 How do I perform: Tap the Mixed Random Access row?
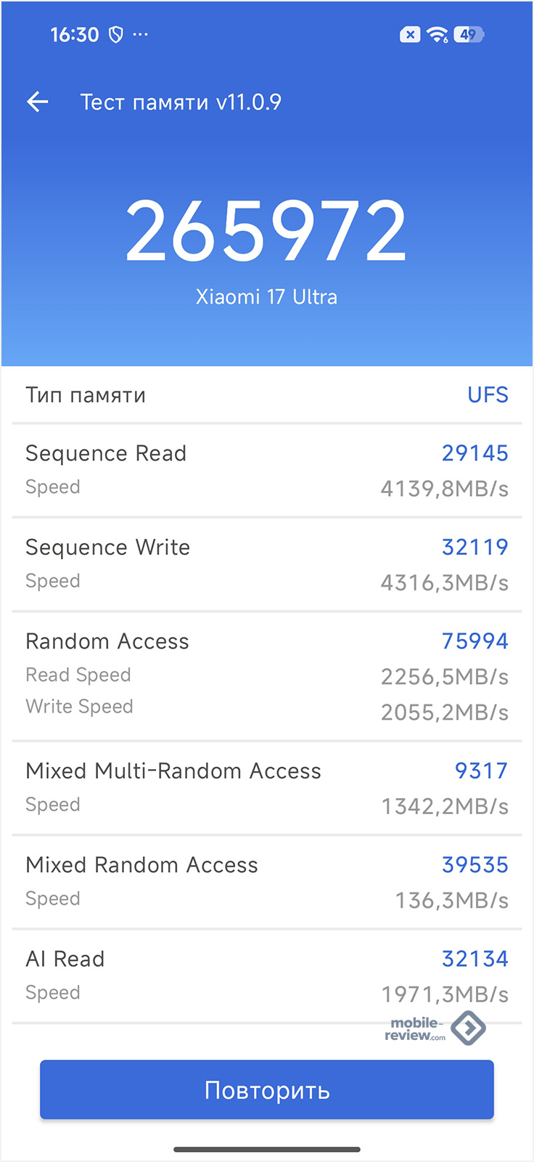[267, 882]
